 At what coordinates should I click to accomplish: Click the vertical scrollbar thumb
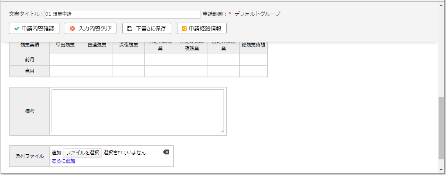point(441,128)
